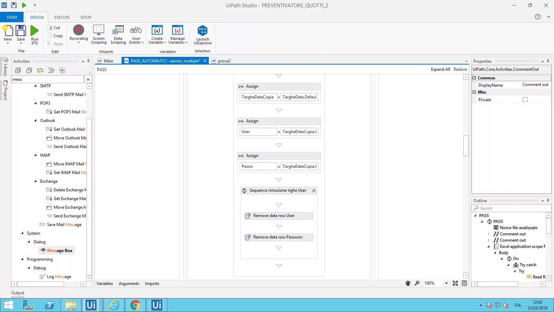Edit the DisplayName property value

click(536, 85)
